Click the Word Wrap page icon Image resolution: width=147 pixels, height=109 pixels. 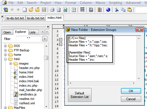tap(74, 10)
